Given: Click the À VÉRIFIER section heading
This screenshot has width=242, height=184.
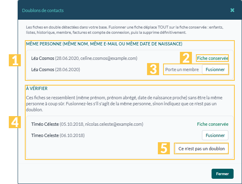Looking at the screenshot, I should [x=37, y=88].
